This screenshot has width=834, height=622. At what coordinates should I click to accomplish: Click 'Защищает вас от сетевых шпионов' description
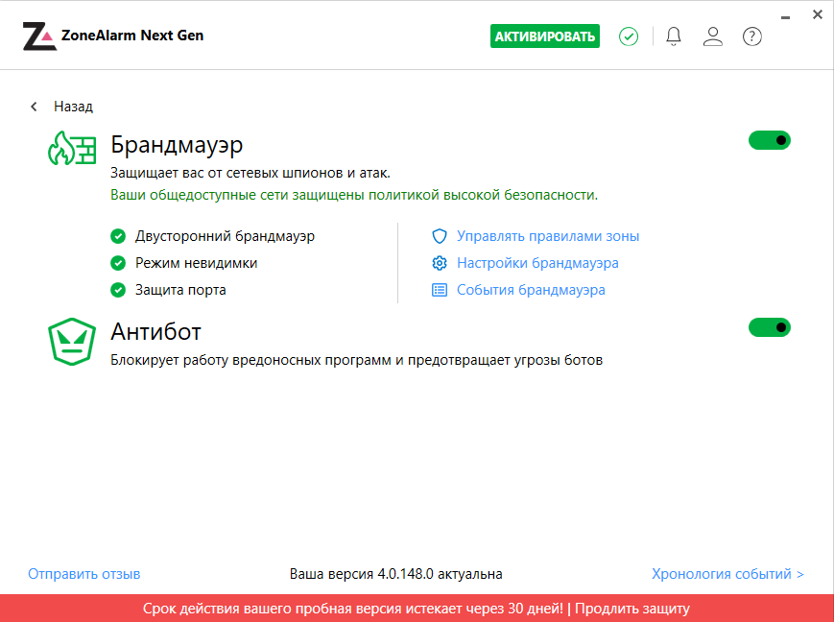[x=250, y=173]
